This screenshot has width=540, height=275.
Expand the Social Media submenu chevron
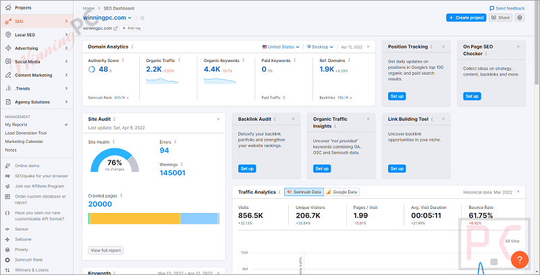point(66,61)
